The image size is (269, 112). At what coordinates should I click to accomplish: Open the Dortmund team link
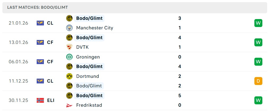tap(87, 76)
